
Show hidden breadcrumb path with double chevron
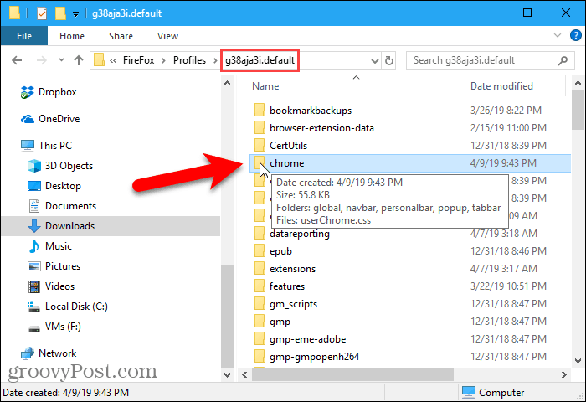click(113, 60)
